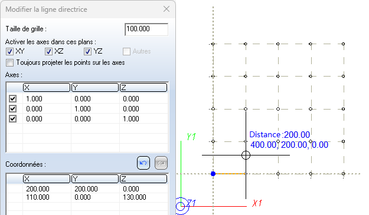Click the Taille de grille input field

(146, 29)
